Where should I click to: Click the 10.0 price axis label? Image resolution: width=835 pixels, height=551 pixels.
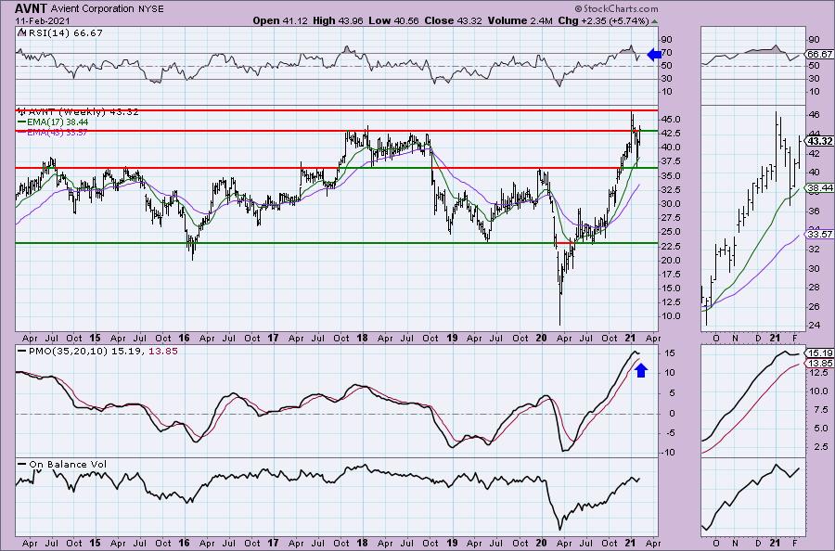tap(672, 316)
